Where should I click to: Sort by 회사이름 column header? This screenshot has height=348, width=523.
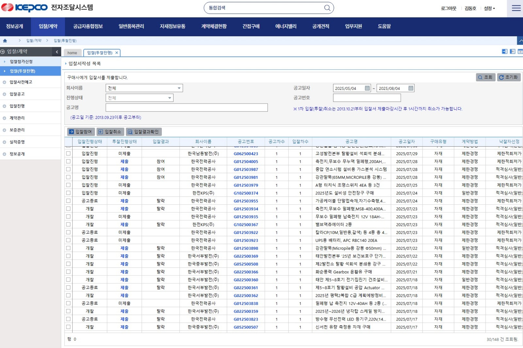(x=203, y=141)
